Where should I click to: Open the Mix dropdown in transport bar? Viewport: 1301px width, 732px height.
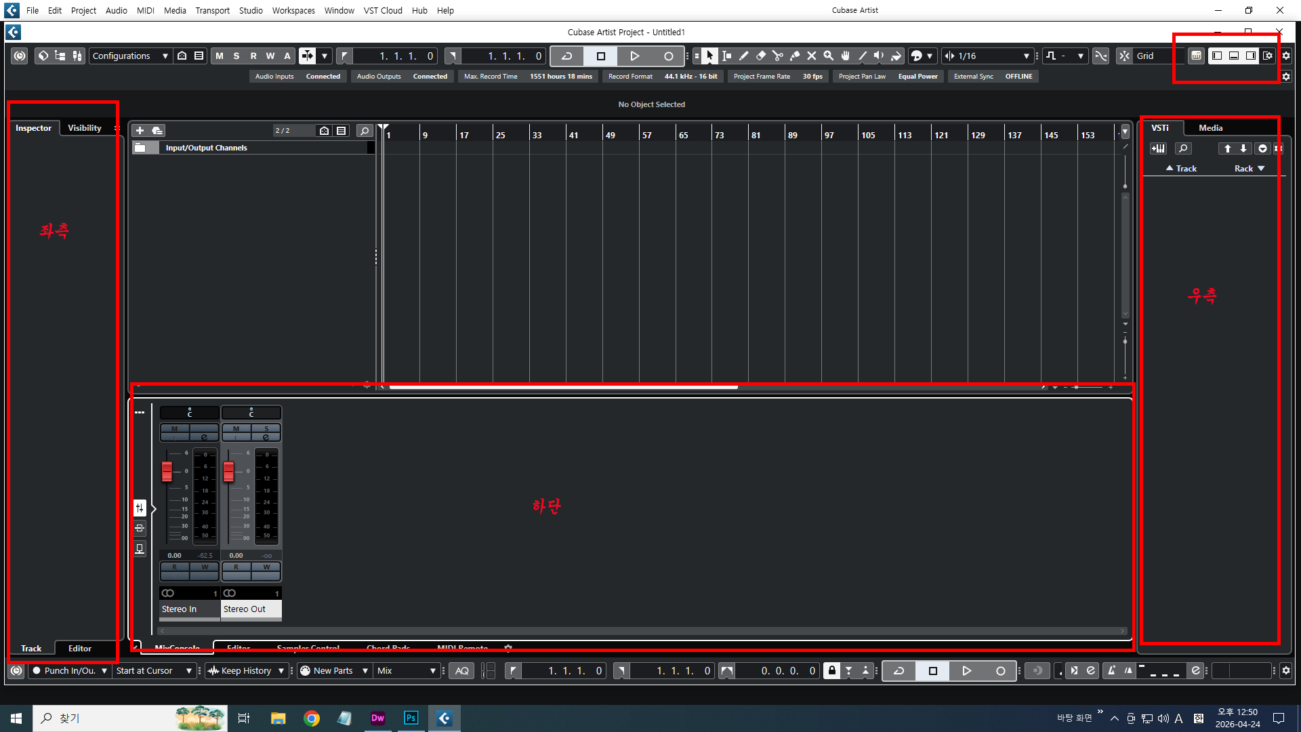(407, 671)
